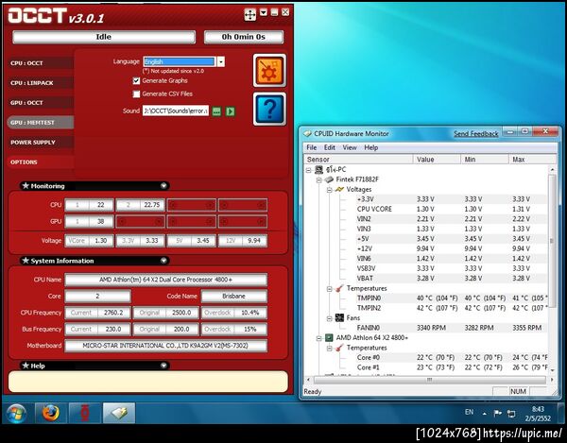The width and height of the screenshot is (567, 443).
Task: Show hidden tray icons arrow
Action: coord(484,414)
